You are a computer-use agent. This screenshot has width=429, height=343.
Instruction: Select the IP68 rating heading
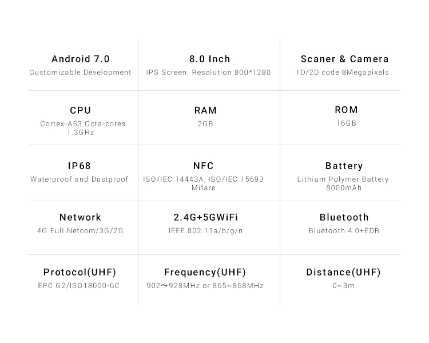pos(80,166)
